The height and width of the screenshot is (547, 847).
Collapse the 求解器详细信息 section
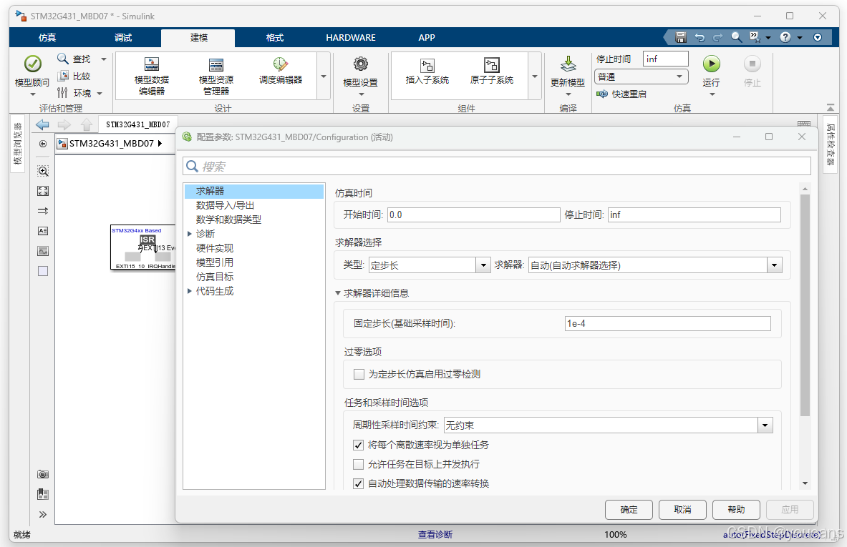[x=338, y=293]
